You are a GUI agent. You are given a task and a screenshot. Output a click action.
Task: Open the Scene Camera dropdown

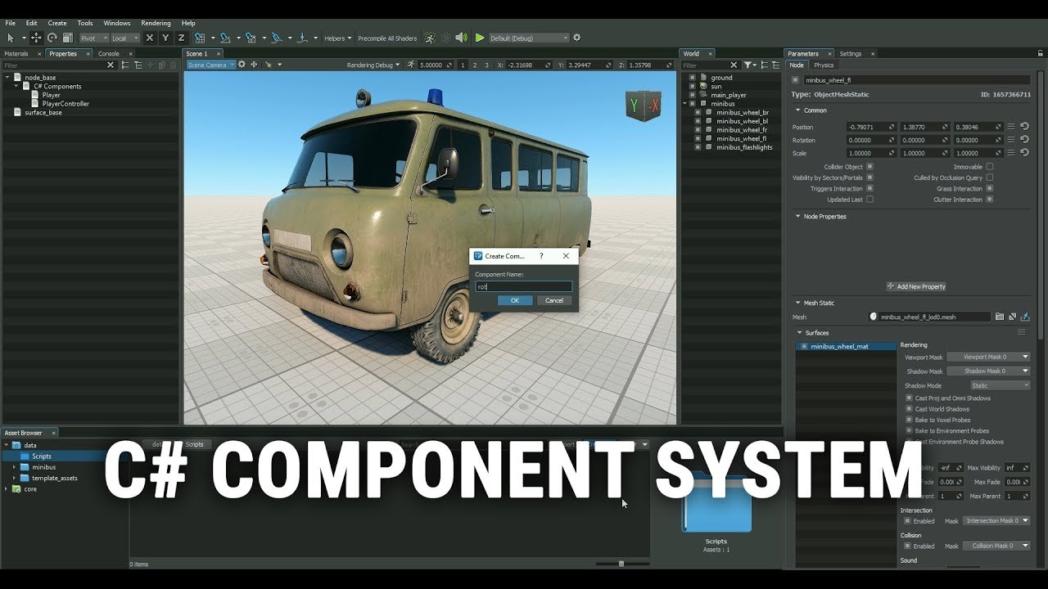(210, 65)
